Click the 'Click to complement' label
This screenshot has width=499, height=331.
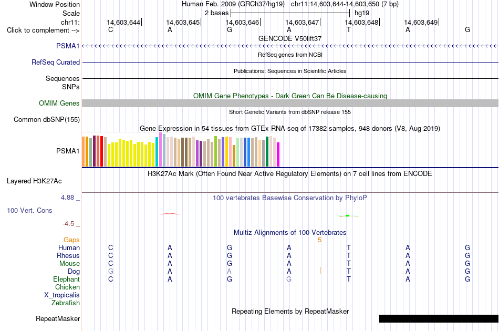(43, 30)
